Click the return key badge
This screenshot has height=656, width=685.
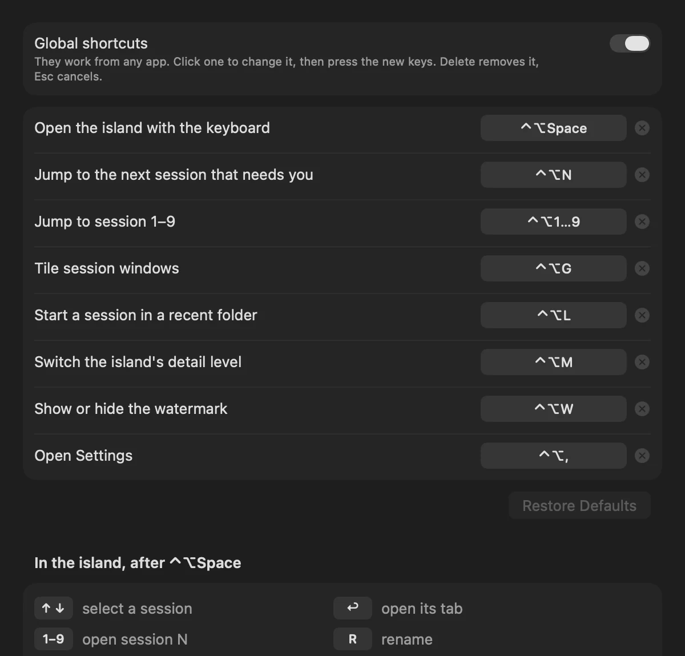(x=353, y=608)
